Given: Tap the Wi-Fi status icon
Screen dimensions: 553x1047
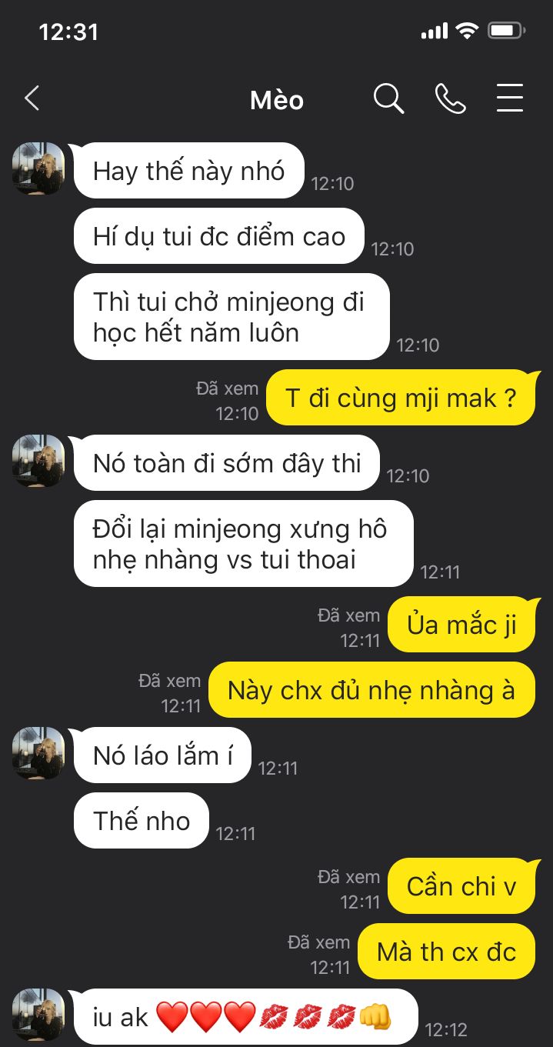Looking at the screenshot, I should pyautogui.click(x=466, y=31).
